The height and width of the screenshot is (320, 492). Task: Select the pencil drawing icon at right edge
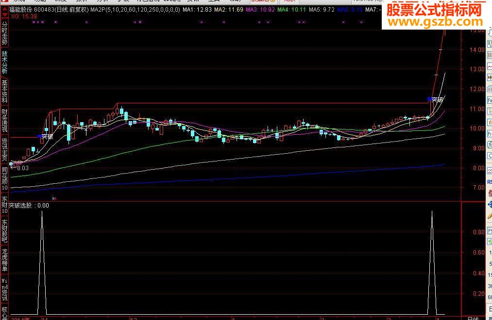(x=490, y=216)
